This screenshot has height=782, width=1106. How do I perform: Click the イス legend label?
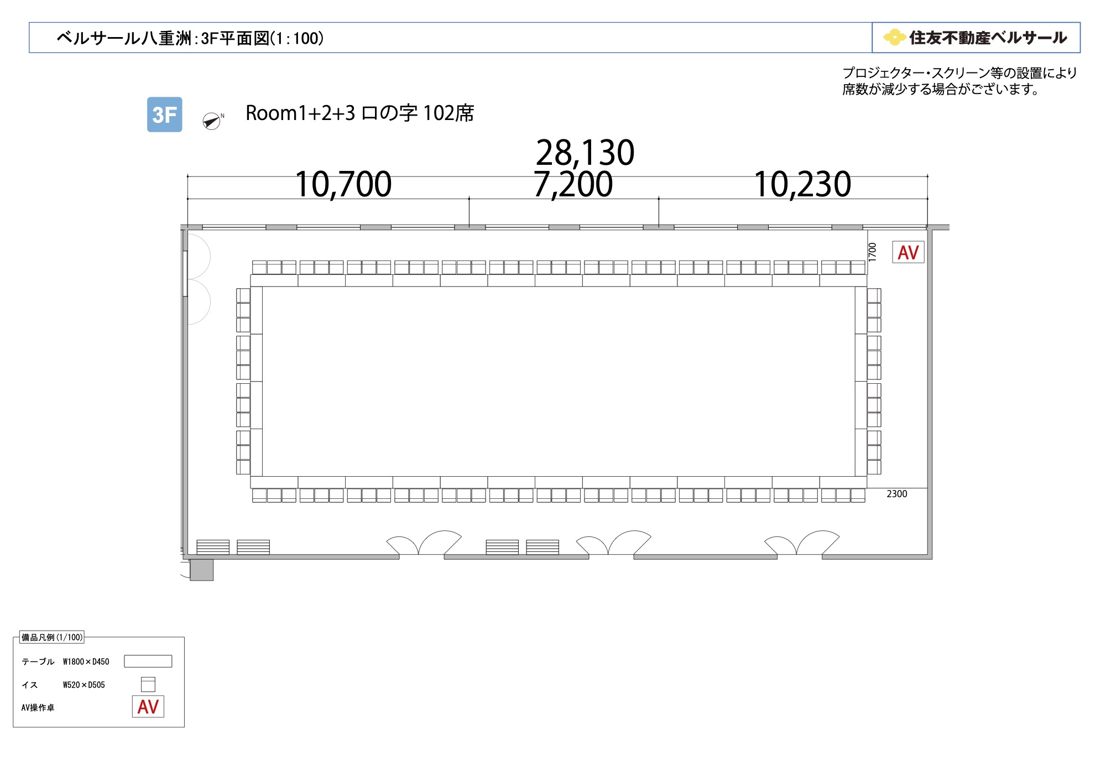coord(30,685)
